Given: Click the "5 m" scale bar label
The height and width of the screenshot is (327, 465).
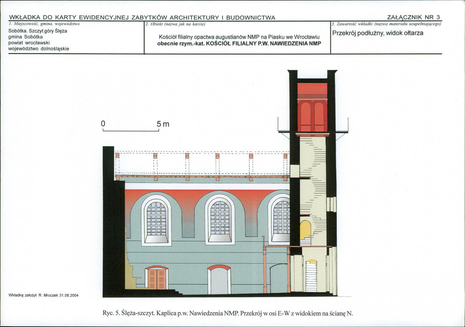Looking at the screenshot, I should click(163, 124).
